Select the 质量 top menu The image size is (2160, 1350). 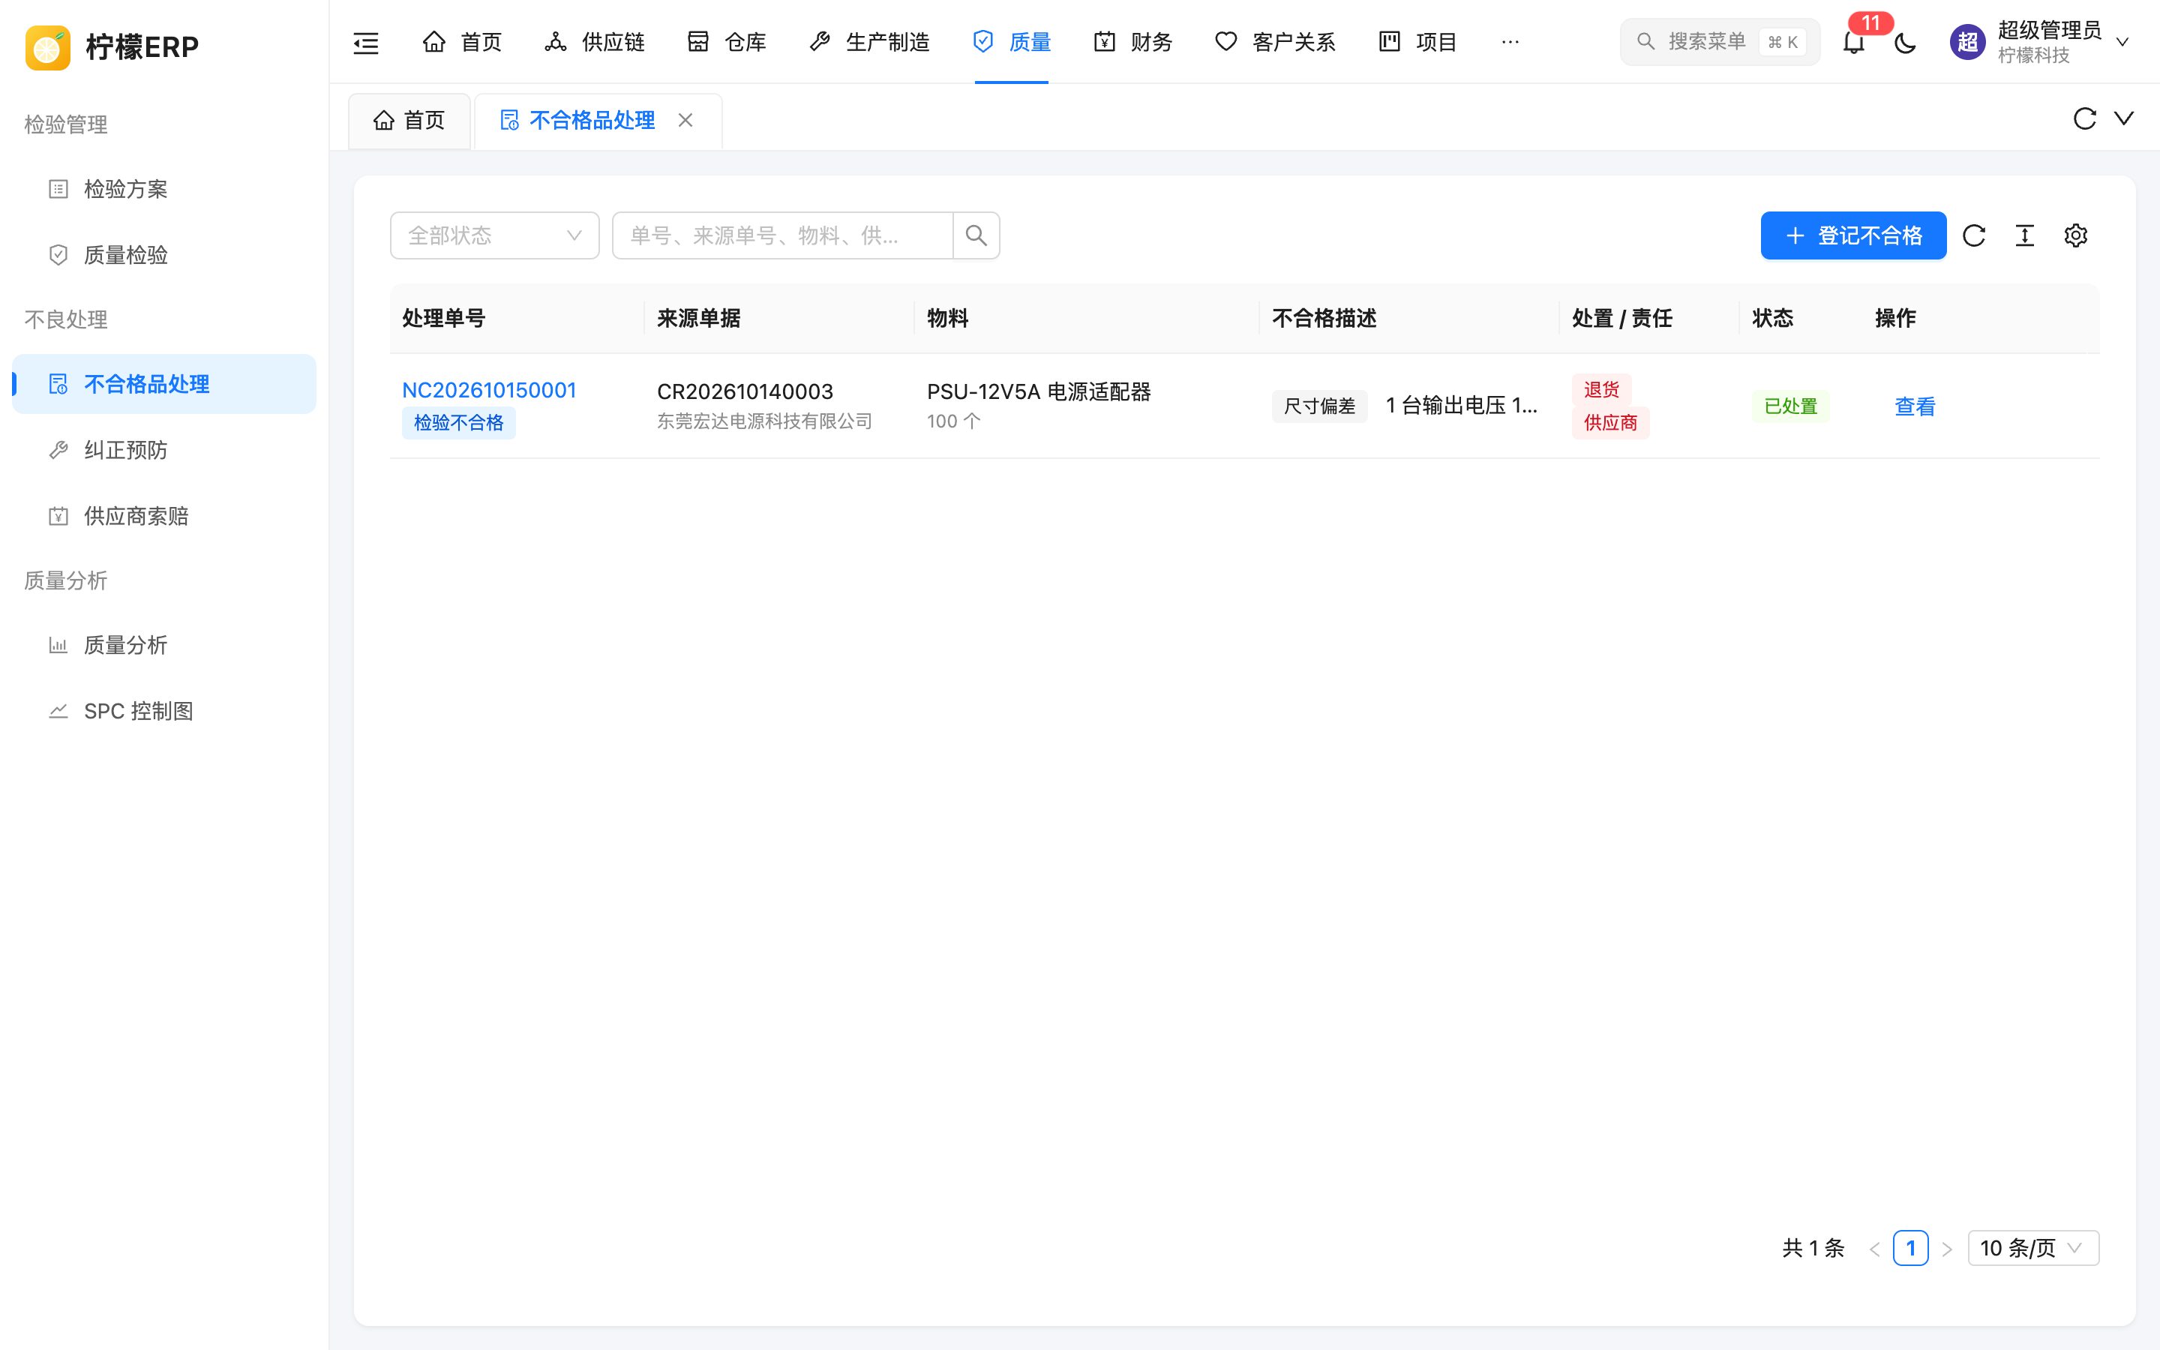(1011, 42)
